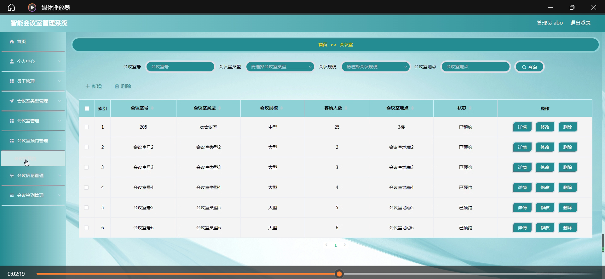View 详情 for room 205

coord(522,127)
